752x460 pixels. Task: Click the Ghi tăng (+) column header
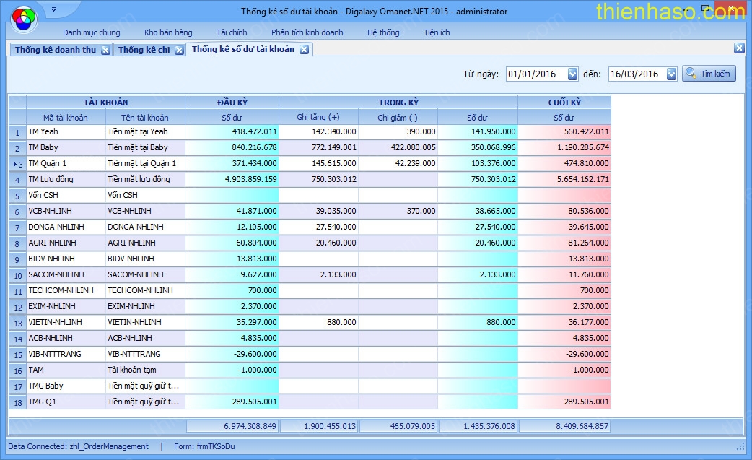coord(318,117)
